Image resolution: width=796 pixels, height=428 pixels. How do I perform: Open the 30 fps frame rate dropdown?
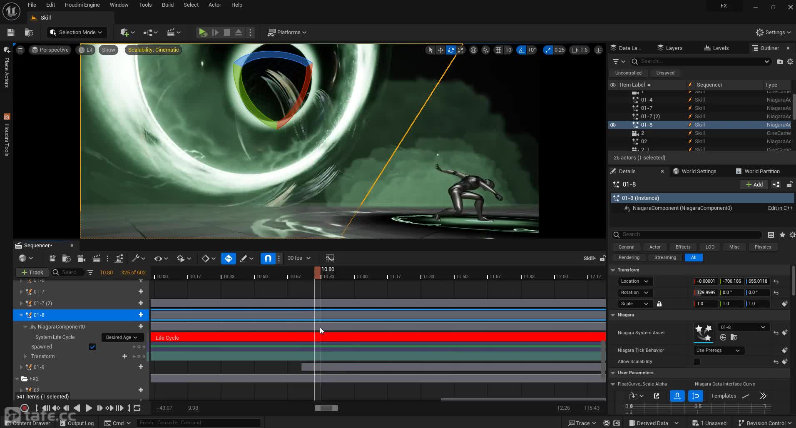tap(299, 258)
